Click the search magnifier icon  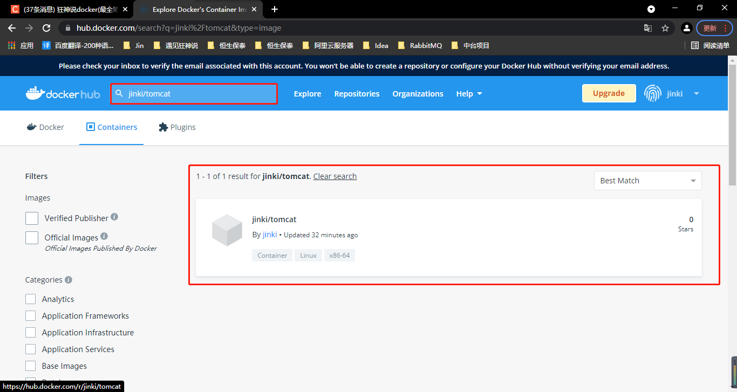tap(119, 93)
